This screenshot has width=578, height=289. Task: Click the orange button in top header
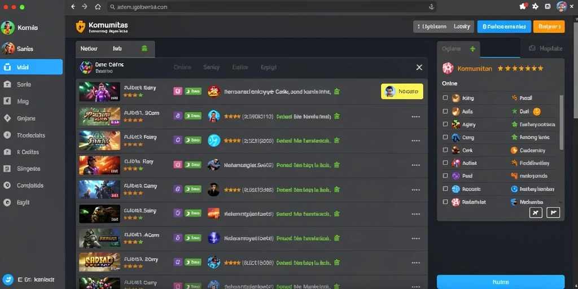pyautogui.click(x=549, y=27)
